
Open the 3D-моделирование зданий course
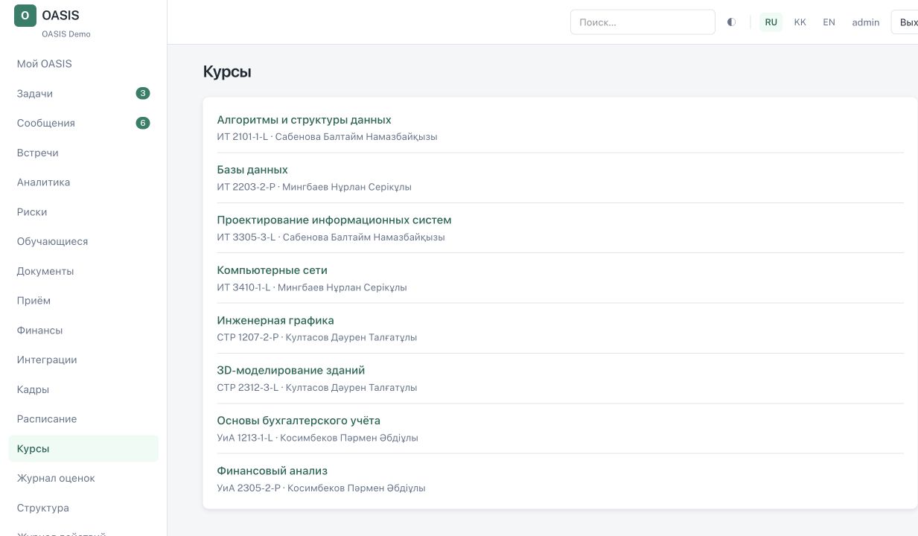pyautogui.click(x=291, y=370)
